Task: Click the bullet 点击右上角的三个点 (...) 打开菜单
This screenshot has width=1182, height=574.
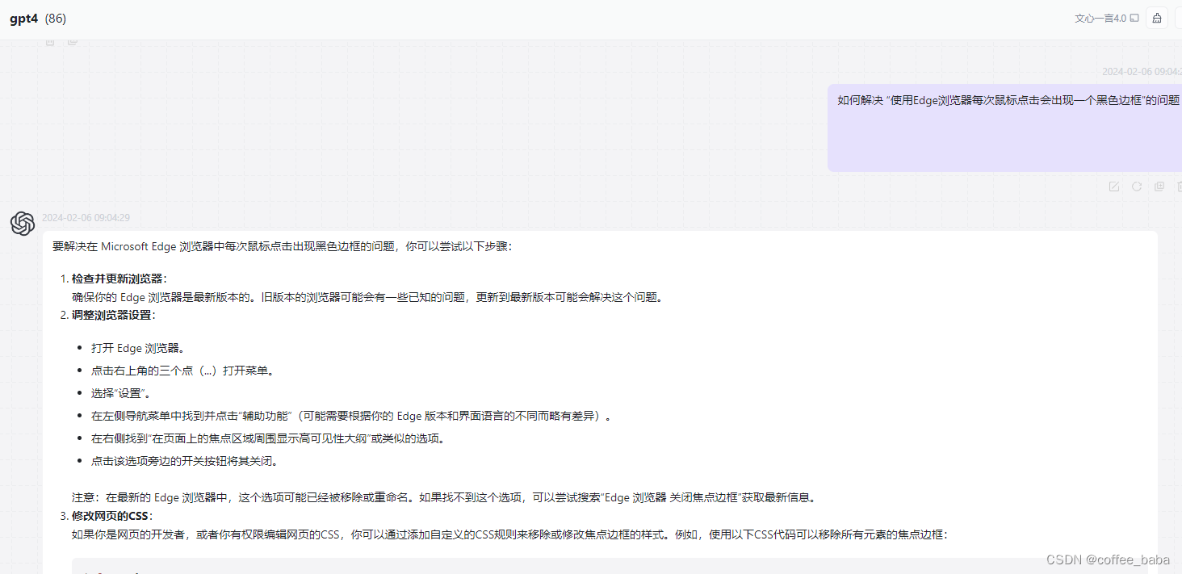Action: [x=185, y=371]
